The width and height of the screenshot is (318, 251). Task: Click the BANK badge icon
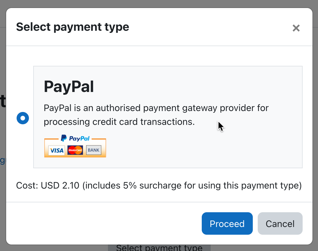pos(93,150)
